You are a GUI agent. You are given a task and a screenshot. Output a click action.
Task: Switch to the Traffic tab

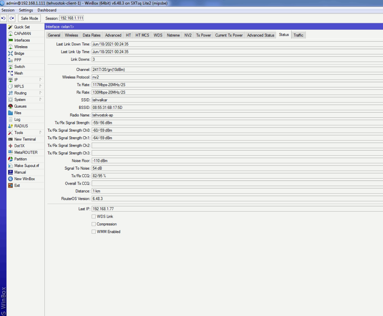298,35
